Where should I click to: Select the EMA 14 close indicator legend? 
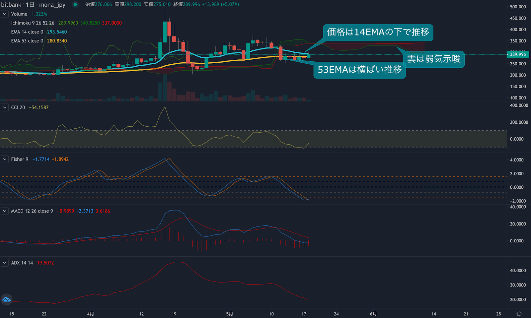[26, 32]
